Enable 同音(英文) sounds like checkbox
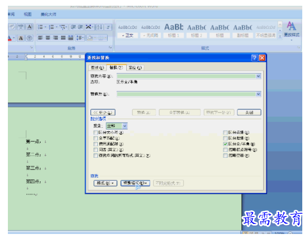 click(x=96, y=150)
